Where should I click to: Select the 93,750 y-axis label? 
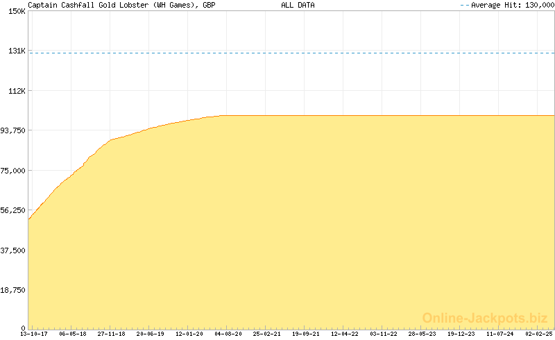coord(13,130)
